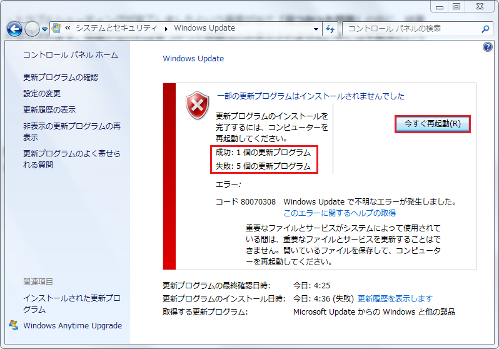Click the Windows Anytime Upgrade flag icon
Screen dimensions: 499x349
[x=13, y=325]
